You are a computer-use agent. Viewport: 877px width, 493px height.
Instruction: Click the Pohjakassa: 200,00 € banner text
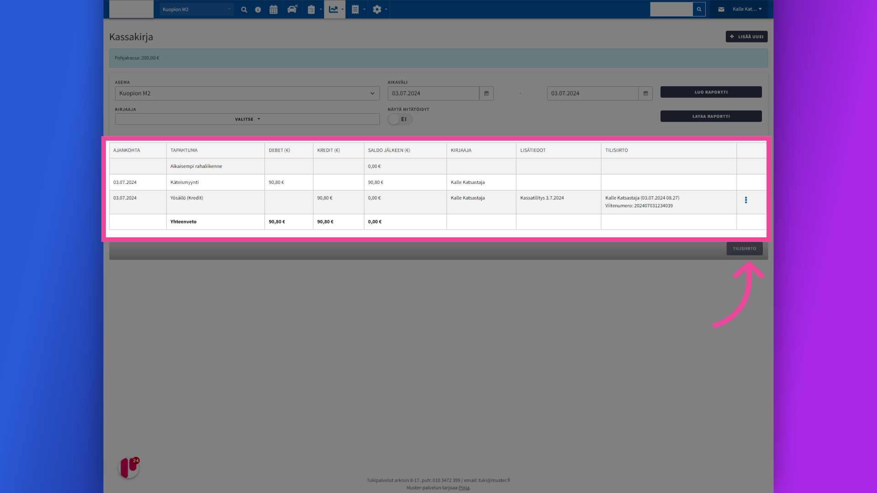point(137,58)
